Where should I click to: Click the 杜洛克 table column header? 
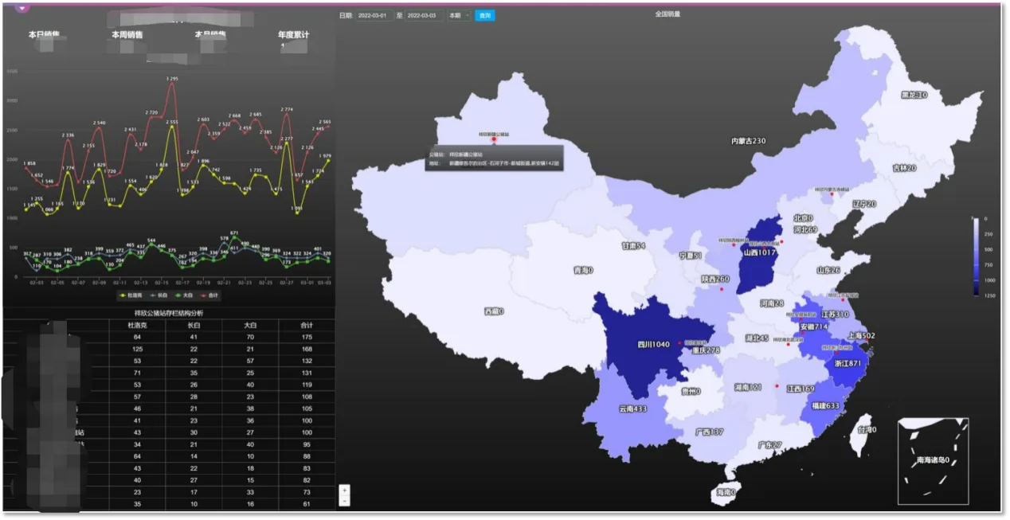coord(138,325)
